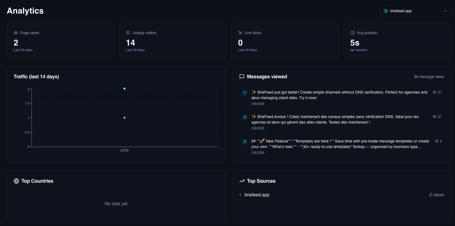
Task: Click the number 3 badge in Messages viewed
Action: click(x=245, y=142)
